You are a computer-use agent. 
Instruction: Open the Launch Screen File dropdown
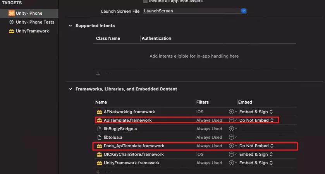[244, 11]
